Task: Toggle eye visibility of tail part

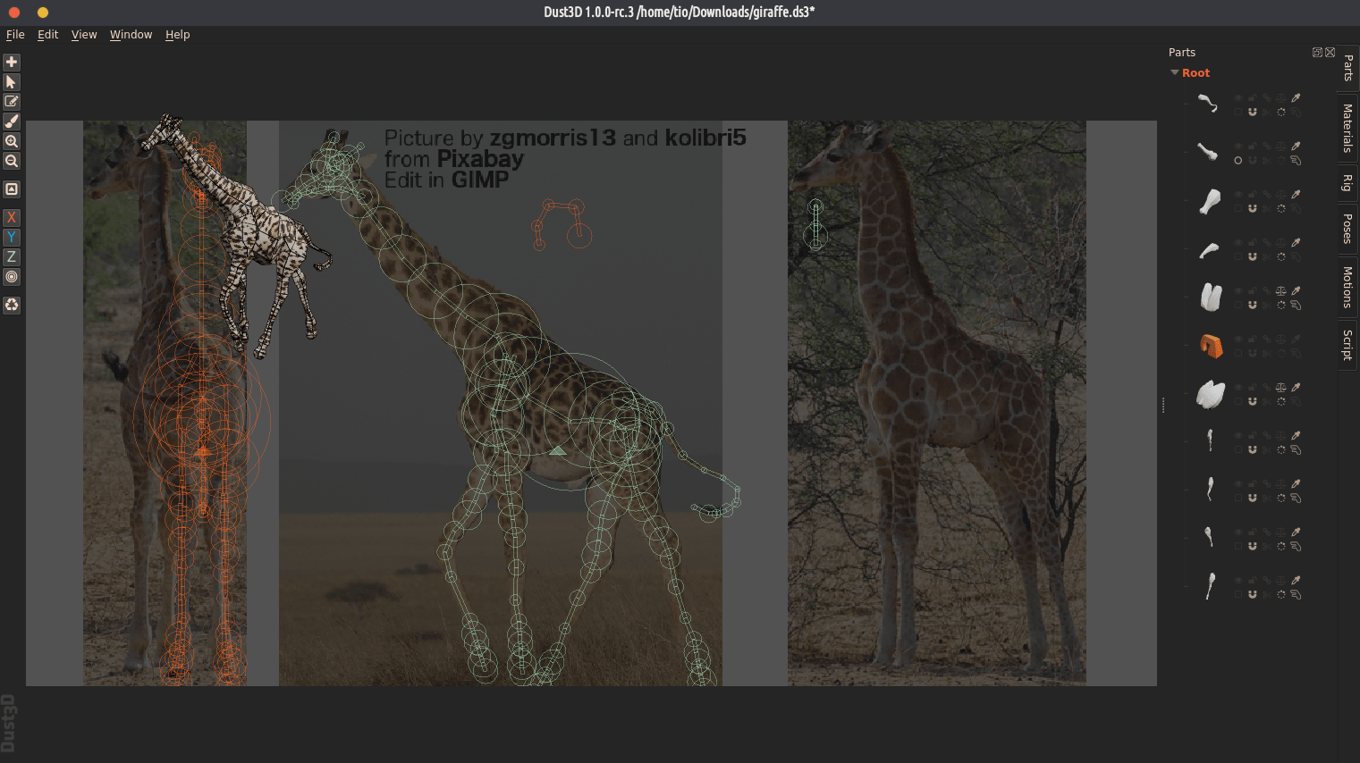Action: (x=1238, y=97)
